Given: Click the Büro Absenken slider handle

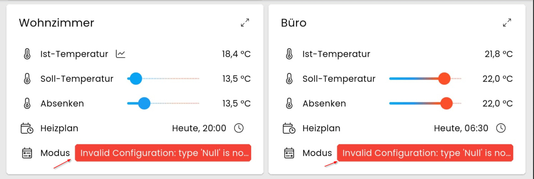Looking at the screenshot, I should (x=446, y=103).
